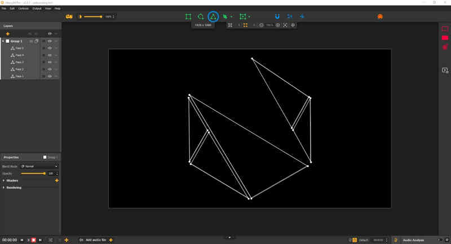The width and height of the screenshot is (451, 244).
Task: Toggle the Group 1 white checkbox
Action: 7,41
